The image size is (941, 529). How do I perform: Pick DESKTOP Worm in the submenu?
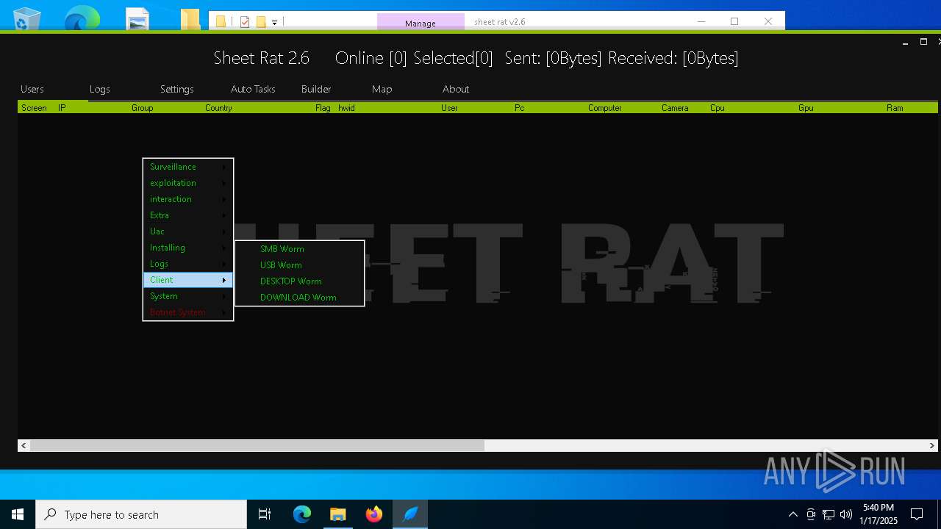299,281
